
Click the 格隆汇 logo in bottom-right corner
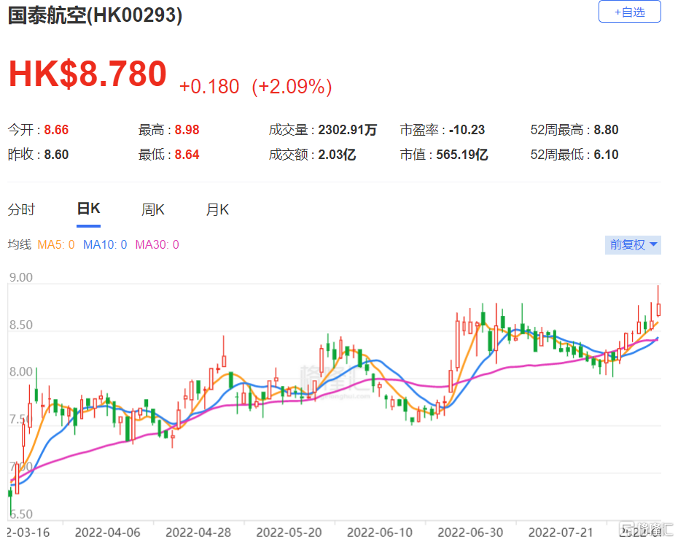pyautogui.click(x=644, y=527)
